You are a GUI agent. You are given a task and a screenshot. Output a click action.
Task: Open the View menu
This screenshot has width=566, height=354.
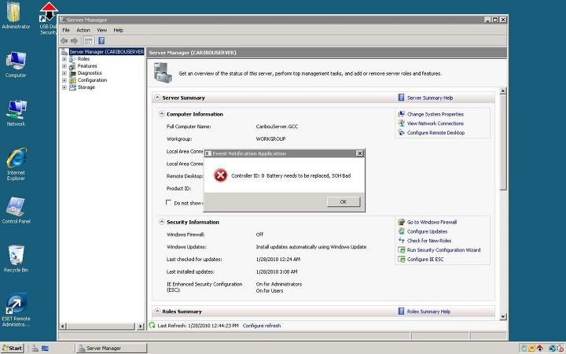tap(101, 31)
